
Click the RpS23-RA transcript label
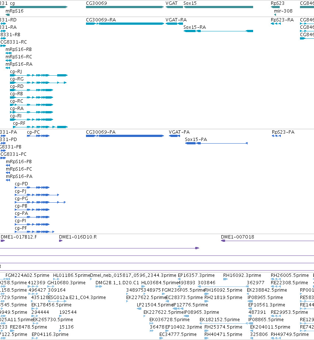pyautogui.click(x=282, y=20)
